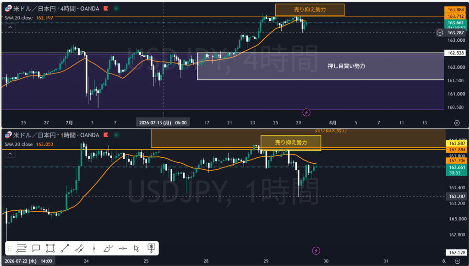Click the 163.706 SMA price label
This screenshot has width=469, height=266.
(x=457, y=160)
